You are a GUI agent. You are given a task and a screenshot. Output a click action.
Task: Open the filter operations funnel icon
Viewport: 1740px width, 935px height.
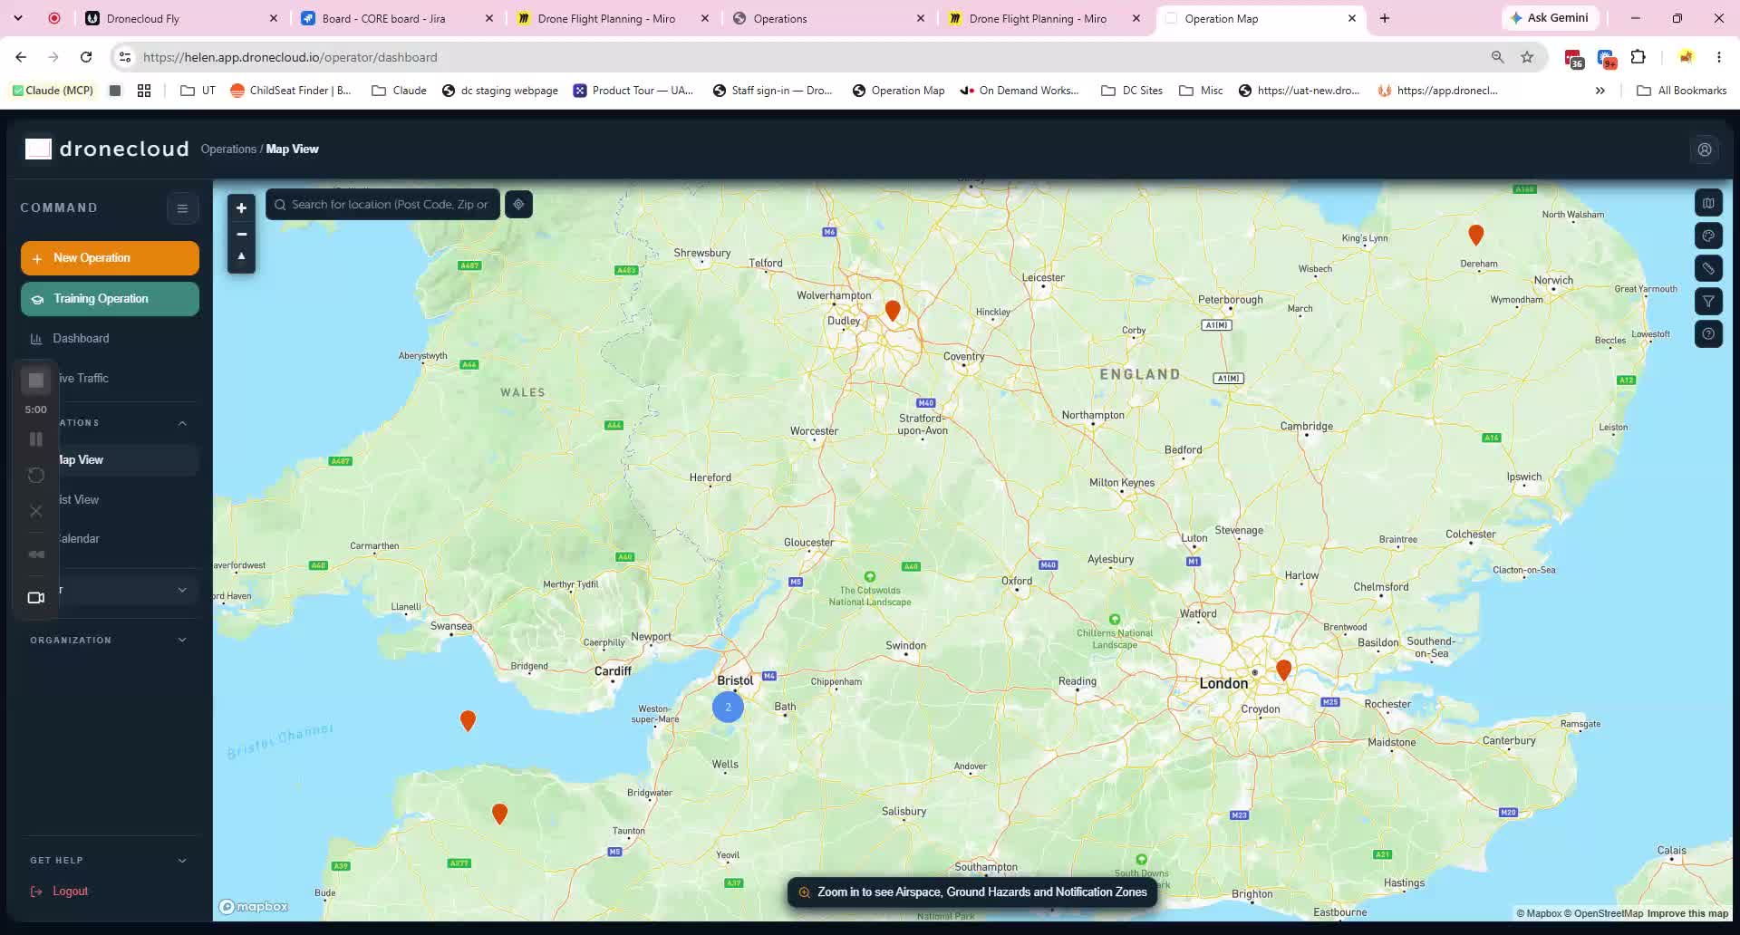coord(1708,301)
